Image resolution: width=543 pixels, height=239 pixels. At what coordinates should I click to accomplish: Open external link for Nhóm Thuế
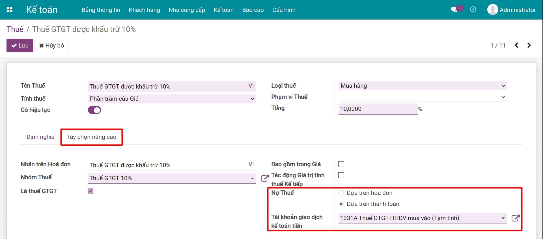point(264,178)
